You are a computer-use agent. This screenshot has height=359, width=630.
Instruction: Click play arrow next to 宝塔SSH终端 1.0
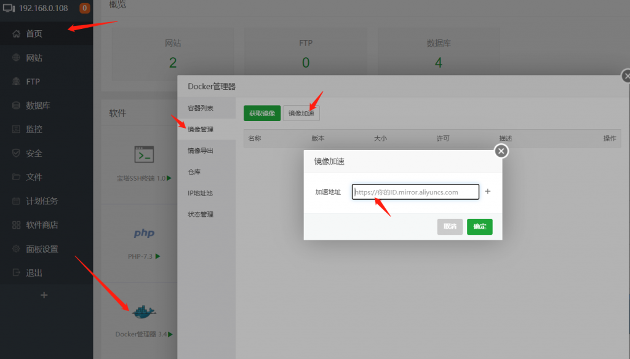tap(169, 178)
